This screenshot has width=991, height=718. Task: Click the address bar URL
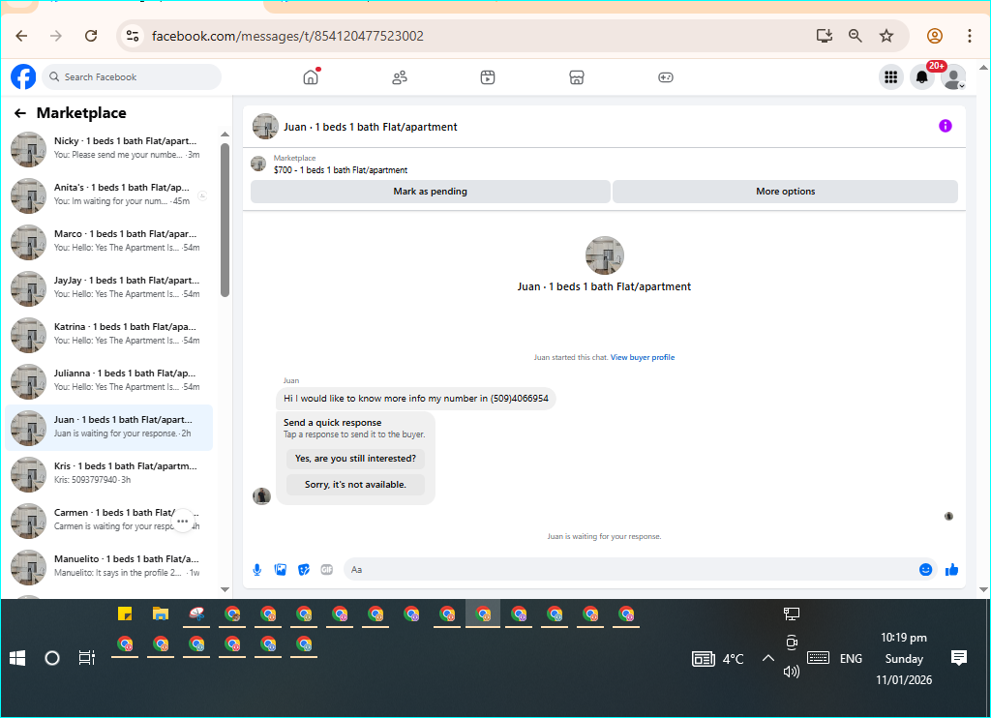(287, 36)
